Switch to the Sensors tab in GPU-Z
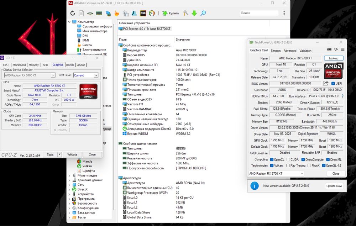356x226 pixels. pos(276,51)
